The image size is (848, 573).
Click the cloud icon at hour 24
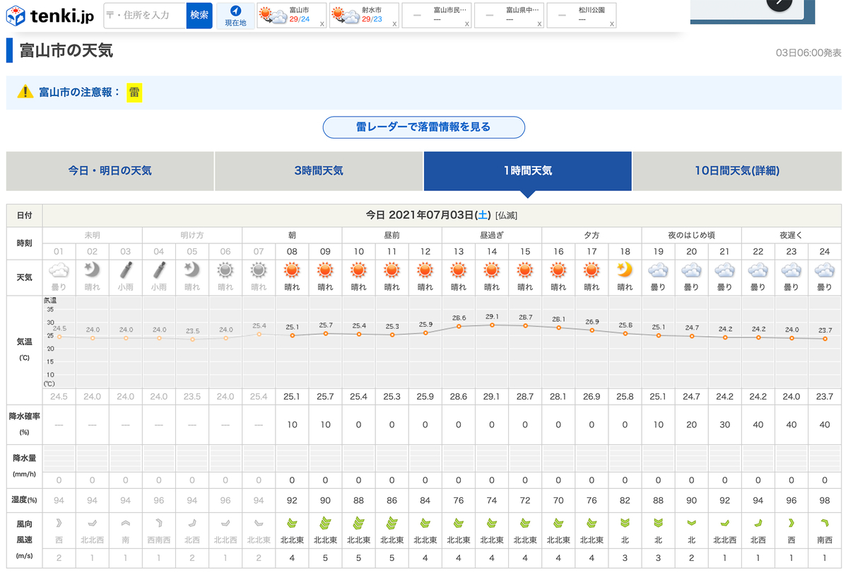click(x=825, y=270)
